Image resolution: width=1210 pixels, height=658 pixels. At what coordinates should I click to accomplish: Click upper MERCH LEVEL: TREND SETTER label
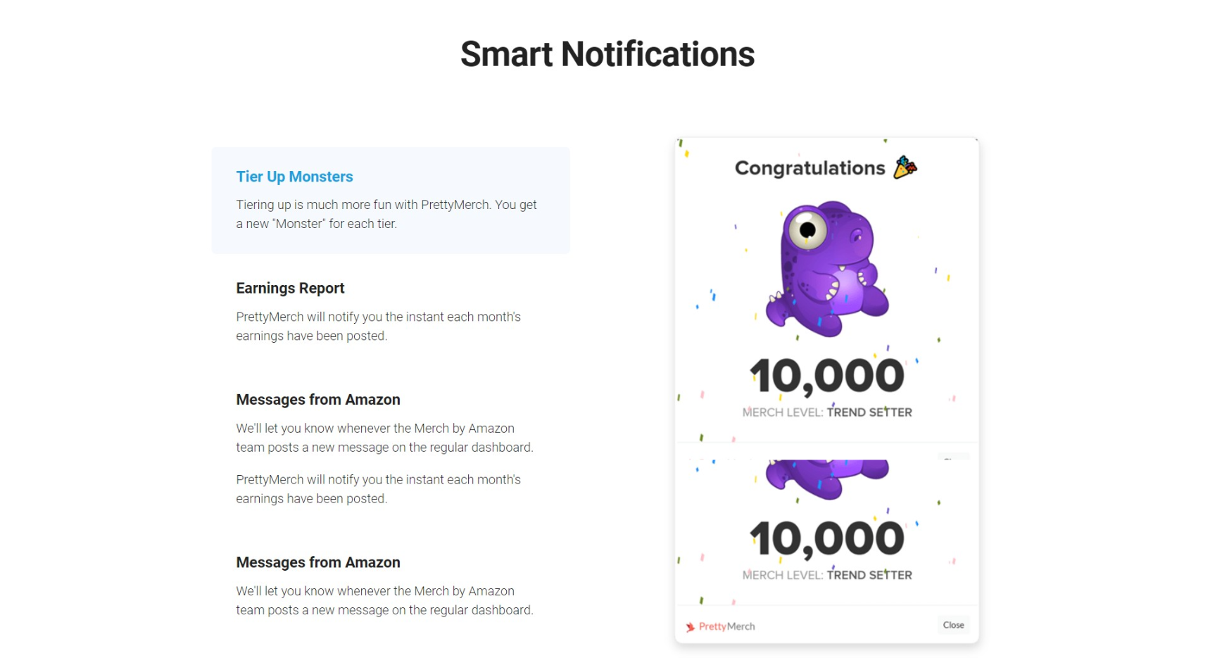click(827, 412)
